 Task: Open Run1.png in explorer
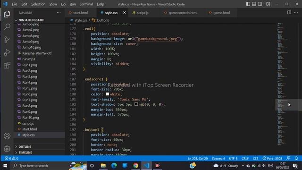tap(29, 65)
